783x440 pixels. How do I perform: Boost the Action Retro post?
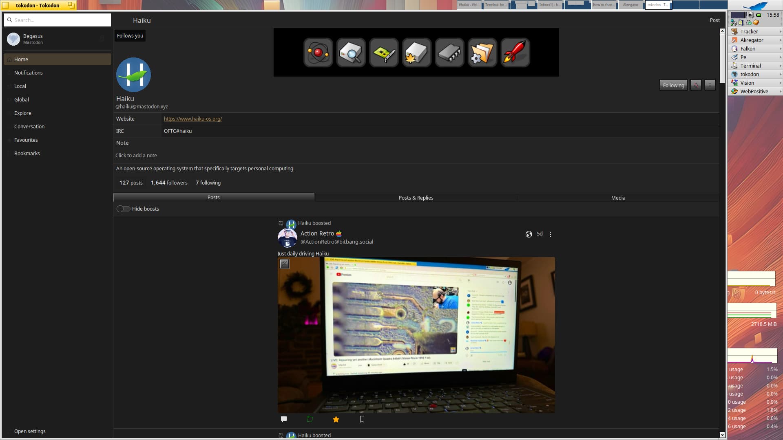point(310,419)
